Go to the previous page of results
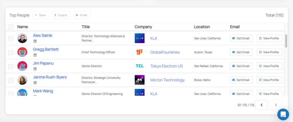Viewport: 293px width, 122px height. tap(262, 105)
